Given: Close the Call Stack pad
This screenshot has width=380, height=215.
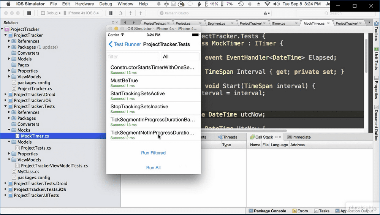Looking at the screenshot, I should tap(280, 137).
